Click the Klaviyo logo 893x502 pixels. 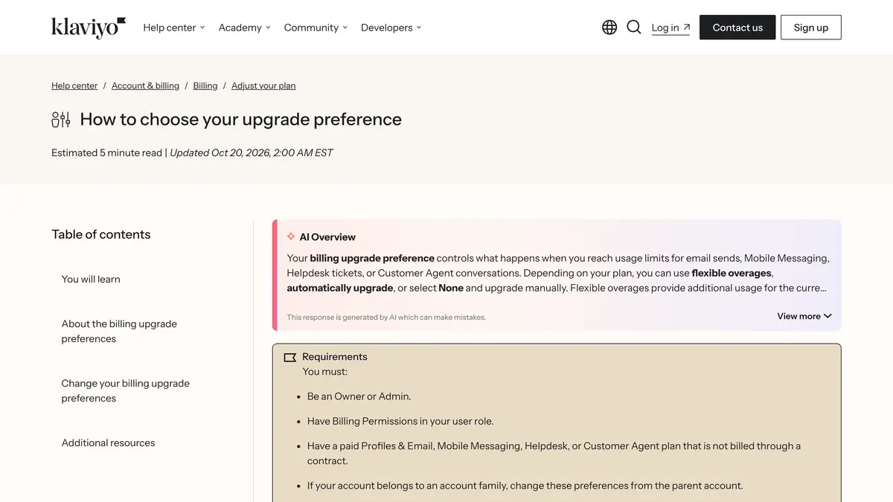point(89,28)
